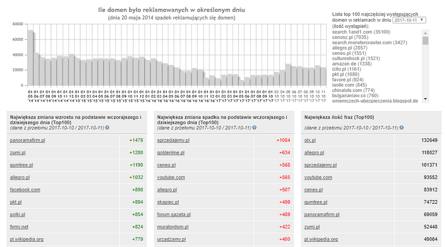446x247 pixels.
Task: Click the chart title about advertised domains
Action: click(171, 10)
